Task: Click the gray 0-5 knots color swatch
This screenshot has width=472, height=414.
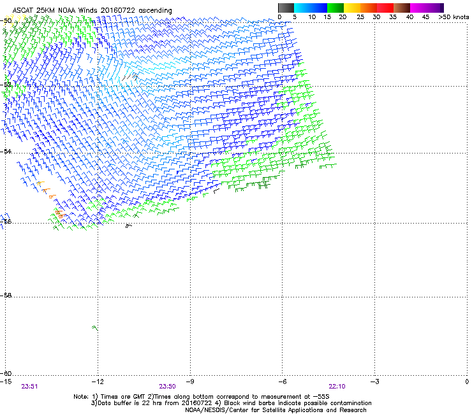Action: [x=286, y=8]
